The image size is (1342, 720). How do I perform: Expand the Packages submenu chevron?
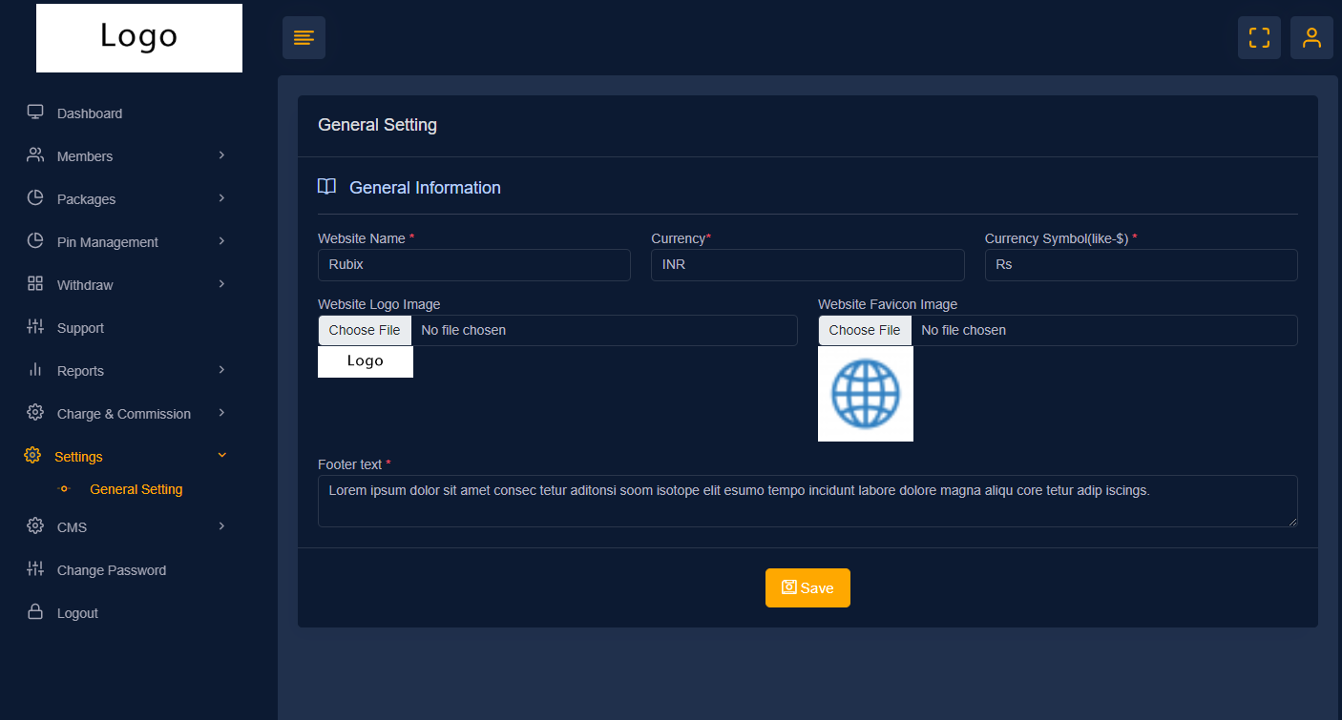[x=221, y=197]
